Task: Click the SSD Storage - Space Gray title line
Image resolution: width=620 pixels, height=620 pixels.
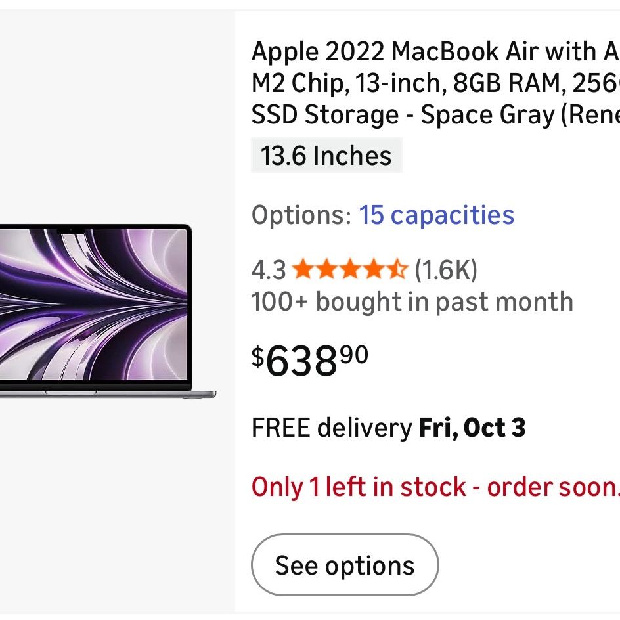Action: [435, 115]
